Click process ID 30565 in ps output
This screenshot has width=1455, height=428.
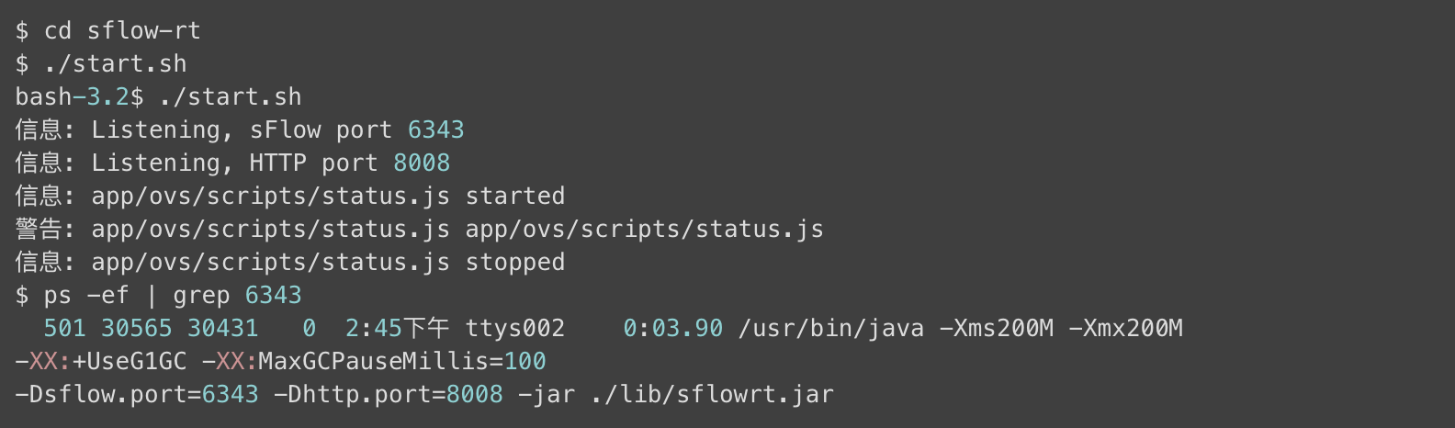click(136, 328)
